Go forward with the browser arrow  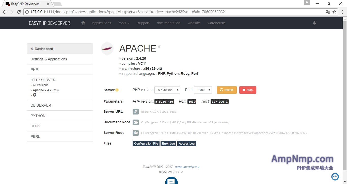point(11,12)
